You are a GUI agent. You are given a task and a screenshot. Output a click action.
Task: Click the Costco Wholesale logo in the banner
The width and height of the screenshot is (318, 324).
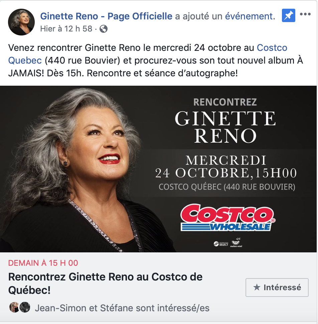click(228, 218)
